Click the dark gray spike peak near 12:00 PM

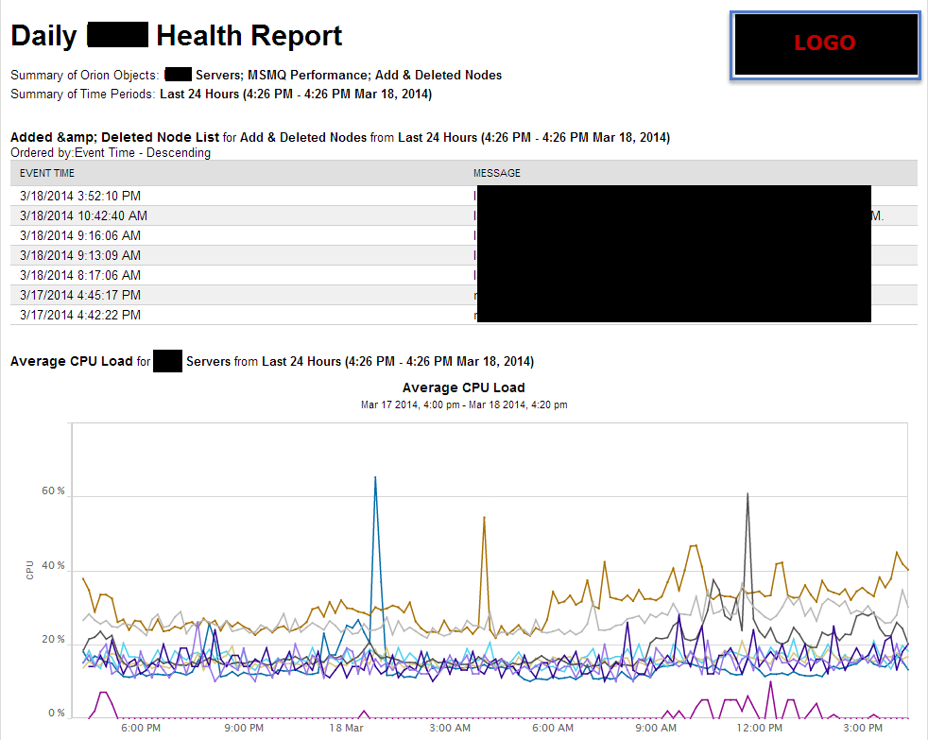tap(748, 493)
